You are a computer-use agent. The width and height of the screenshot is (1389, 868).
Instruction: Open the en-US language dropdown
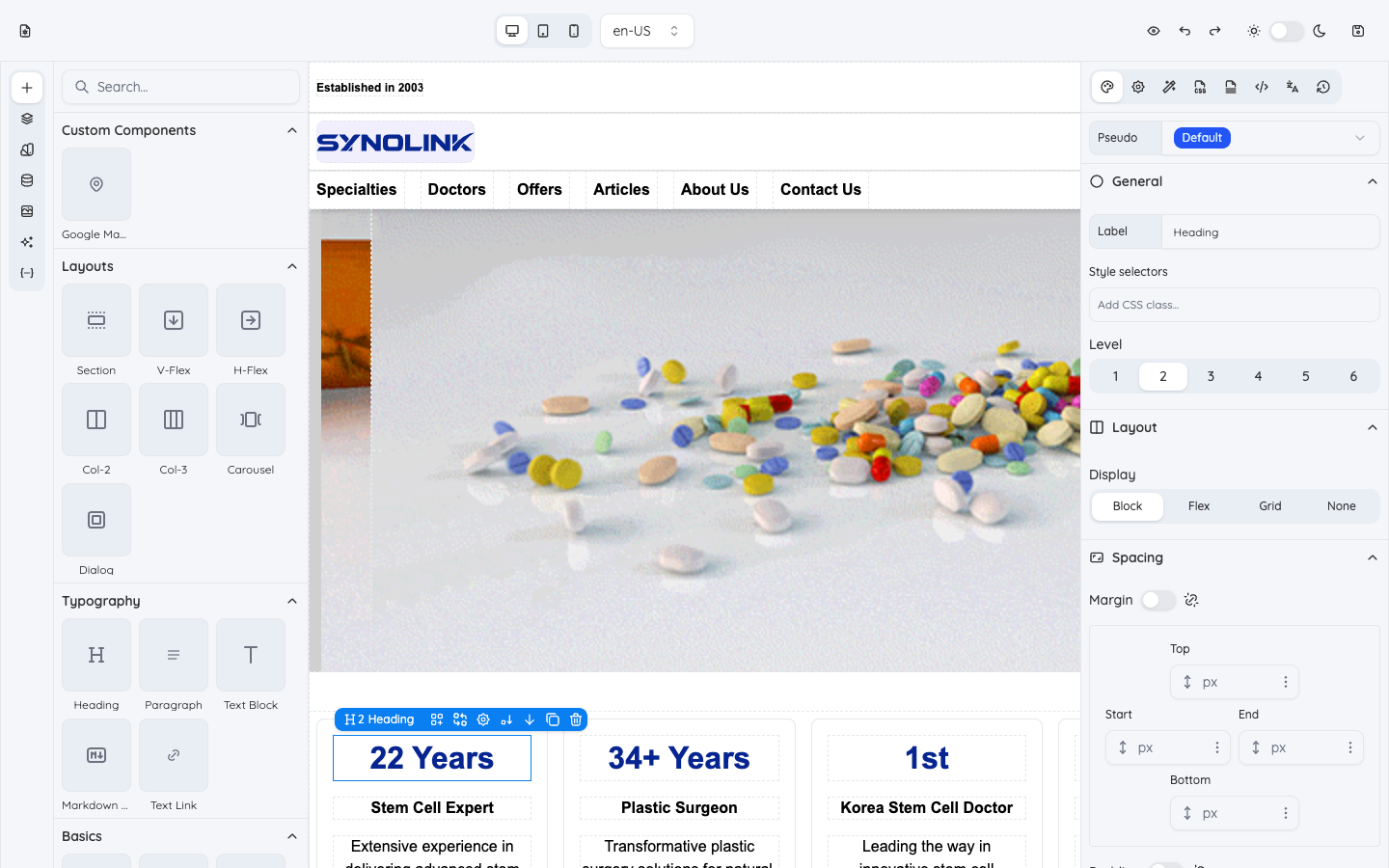[646, 31]
